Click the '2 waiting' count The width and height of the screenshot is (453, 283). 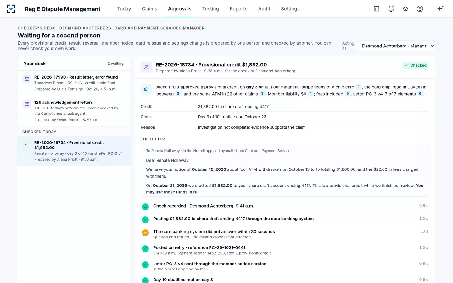coord(115,64)
